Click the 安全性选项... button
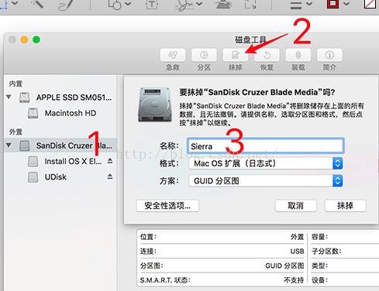Image resolution: width=379 pixels, height=291 pixels. pyautogui.click(x=167, y=206)
